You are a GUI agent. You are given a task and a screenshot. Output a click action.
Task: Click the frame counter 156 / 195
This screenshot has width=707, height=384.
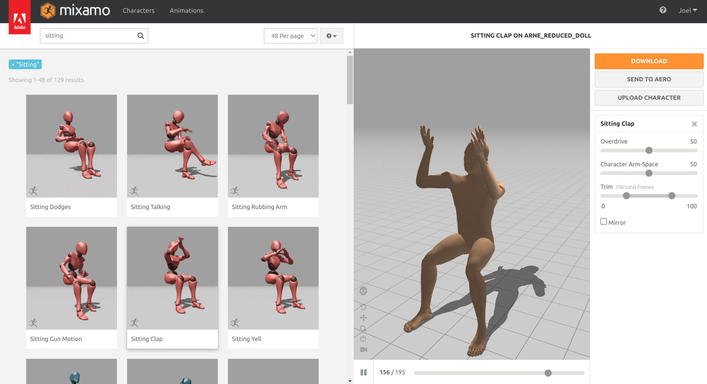392,372
